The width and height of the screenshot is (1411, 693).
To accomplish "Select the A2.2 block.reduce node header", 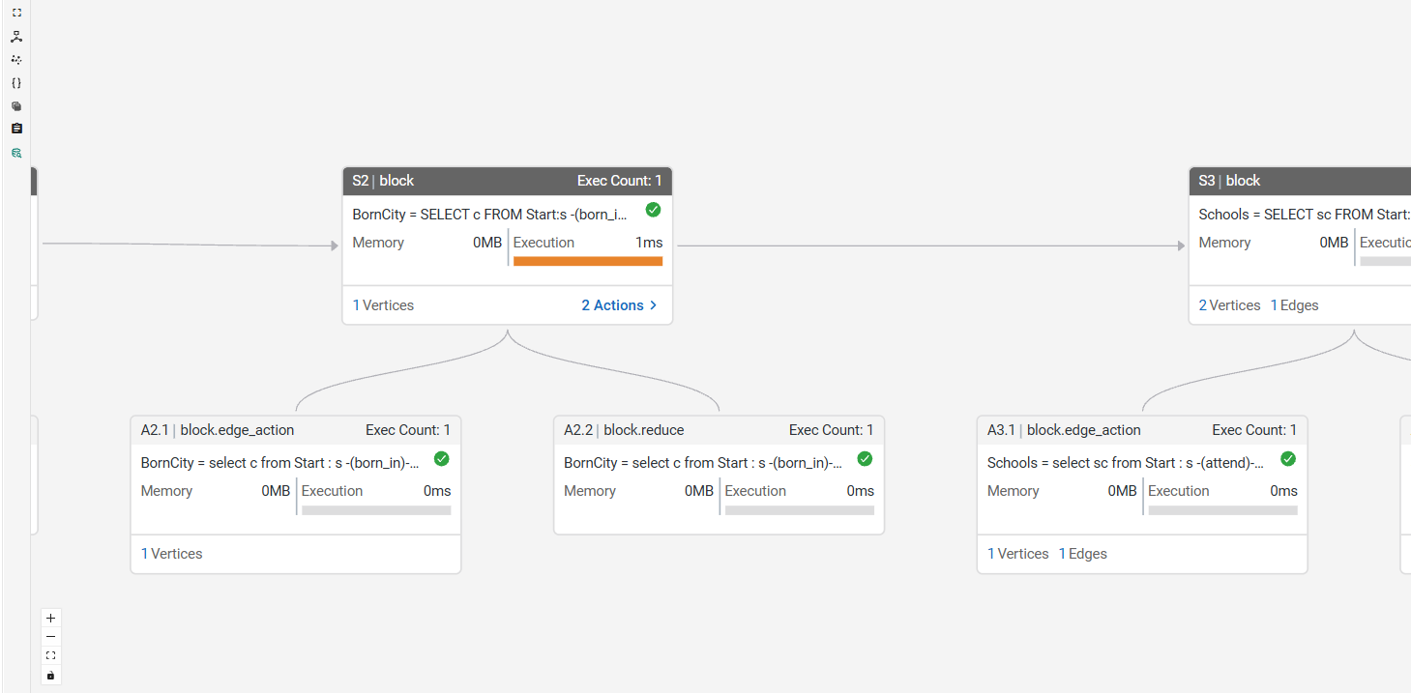I will pyautogui.click(x=719, y=430).
